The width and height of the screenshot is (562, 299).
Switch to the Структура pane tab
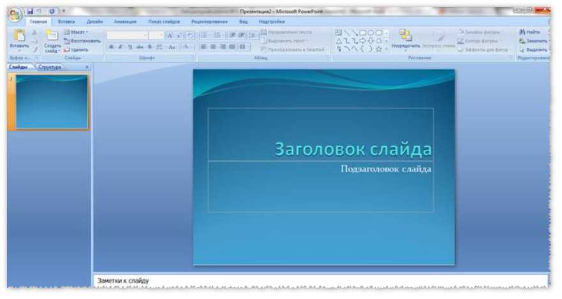50,66
